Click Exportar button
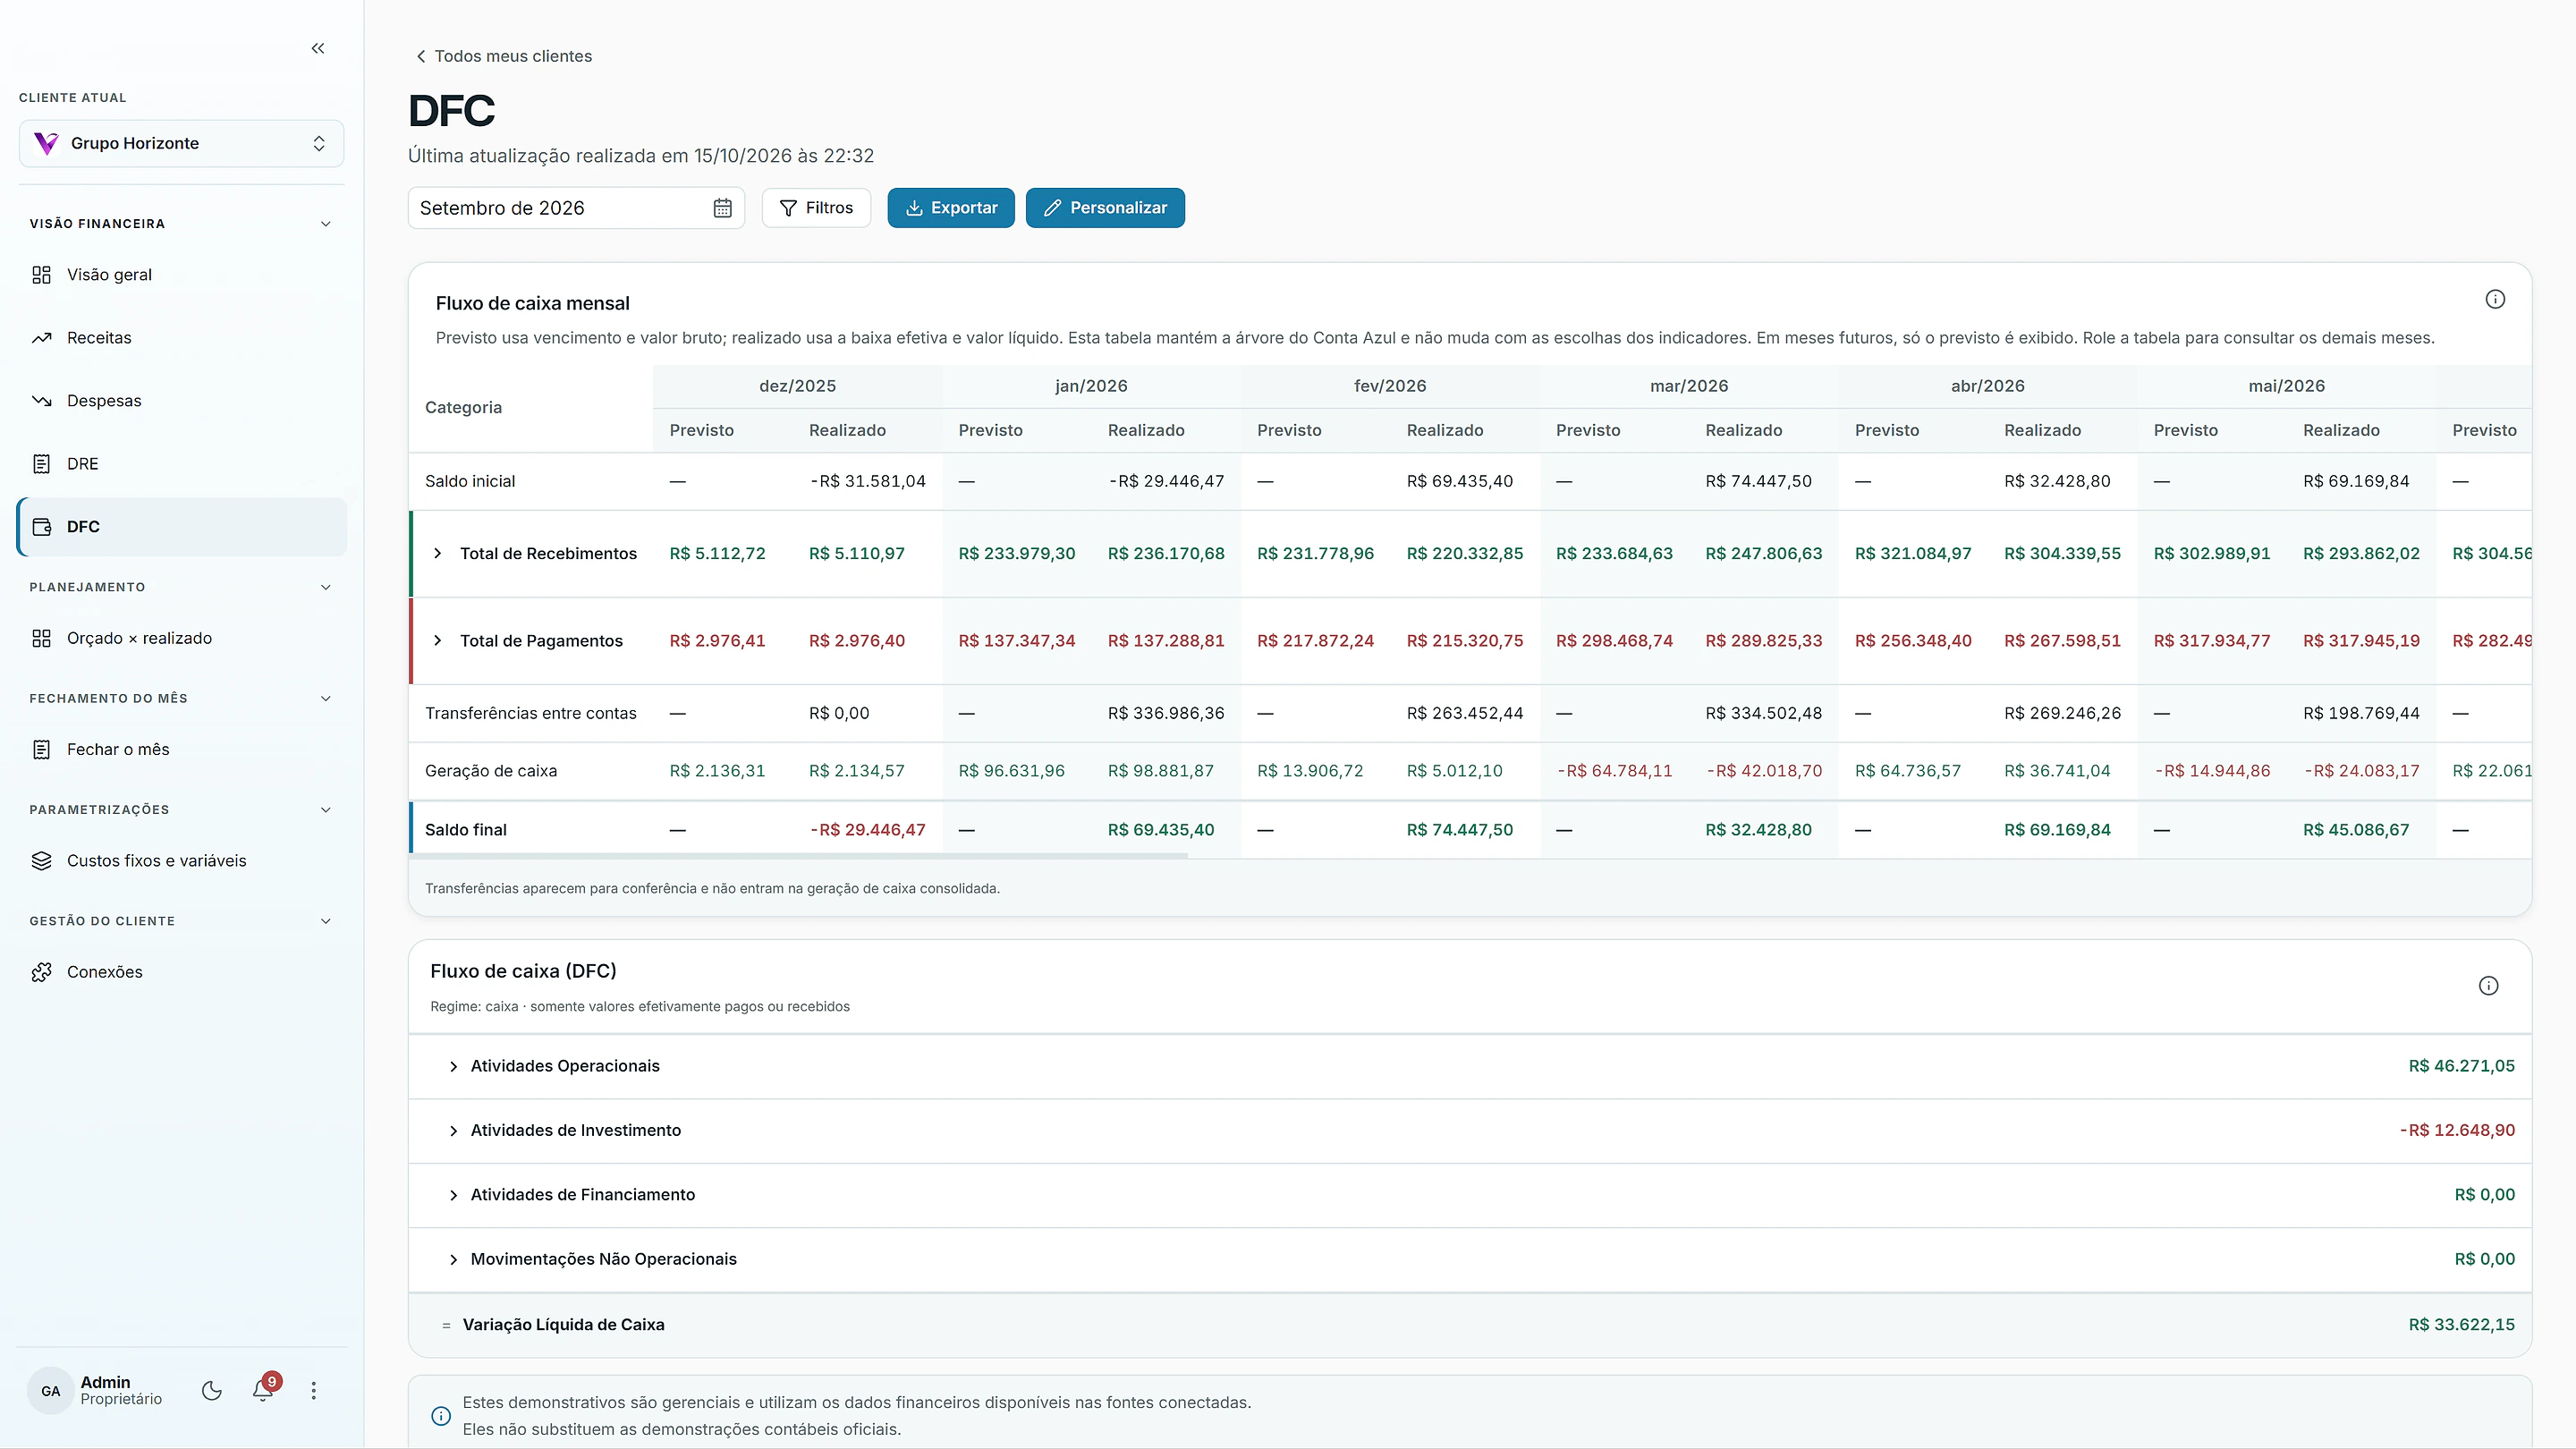This screenshot has width=2576, height=1449. point(951,208)
